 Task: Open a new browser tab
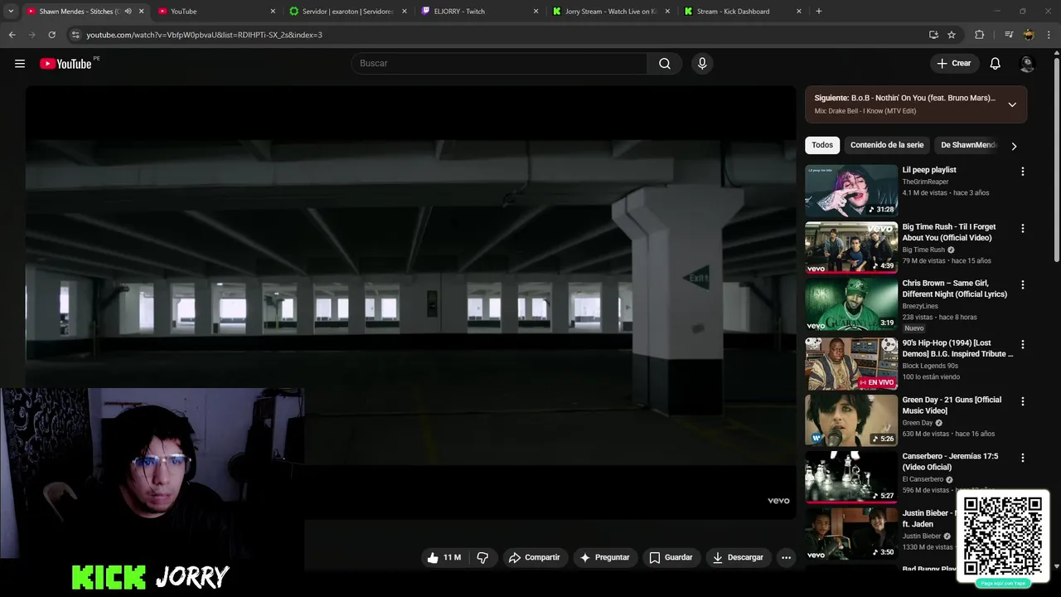[819, 12]
